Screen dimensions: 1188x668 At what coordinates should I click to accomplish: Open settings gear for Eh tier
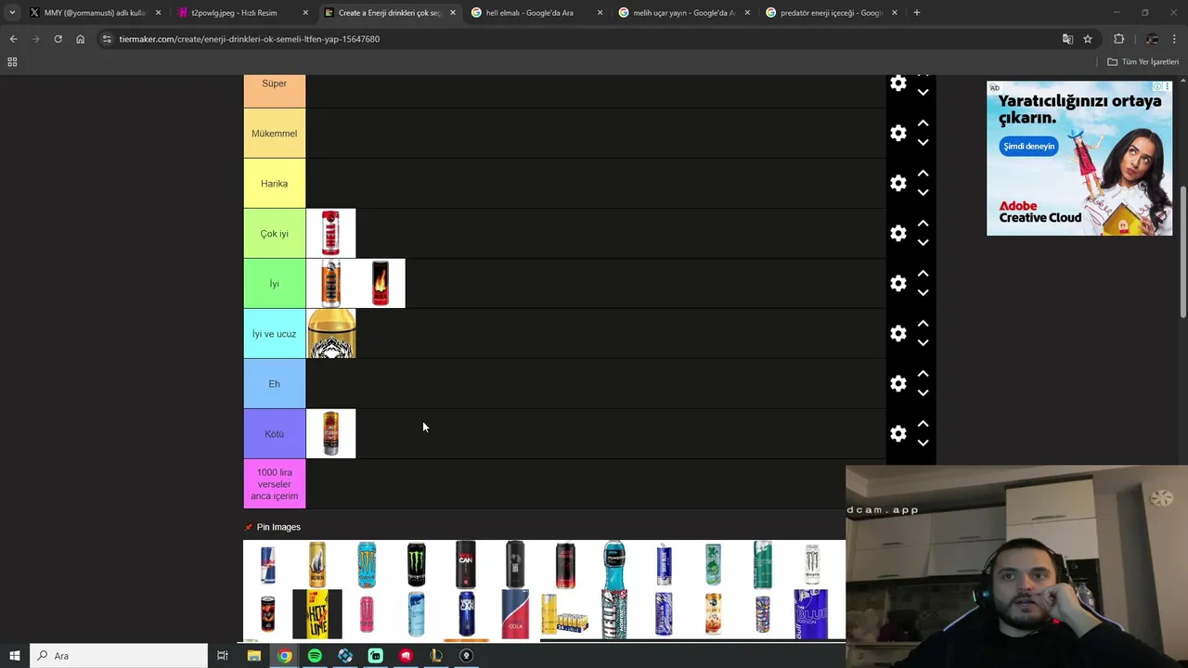898,384
